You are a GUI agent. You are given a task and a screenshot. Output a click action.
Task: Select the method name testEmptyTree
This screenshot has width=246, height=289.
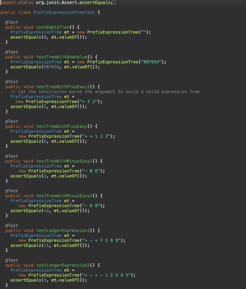click(x=53, y=27)
